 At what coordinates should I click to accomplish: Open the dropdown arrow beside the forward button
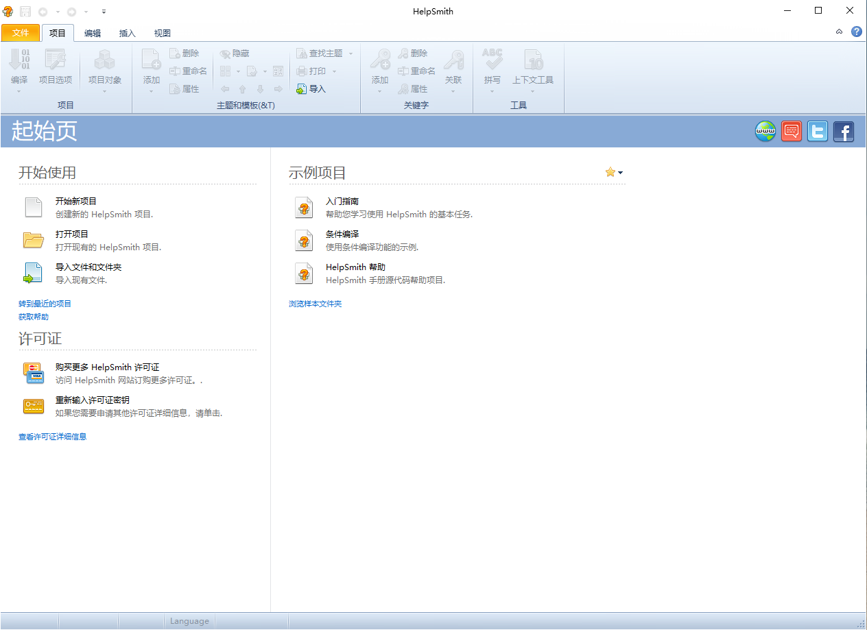pyautogui.click(x=86, y=12)
